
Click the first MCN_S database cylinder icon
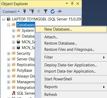point(18,42)
